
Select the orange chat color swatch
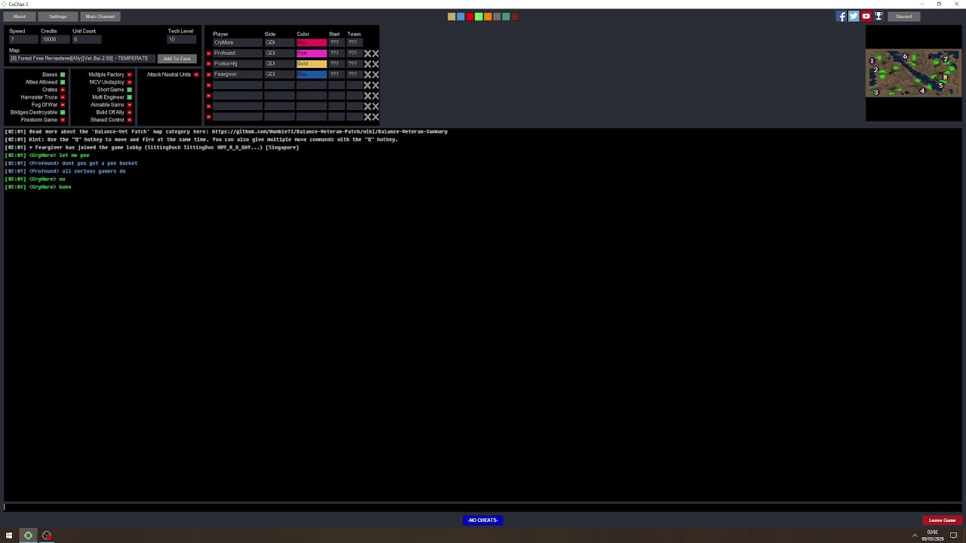[488, 16]
